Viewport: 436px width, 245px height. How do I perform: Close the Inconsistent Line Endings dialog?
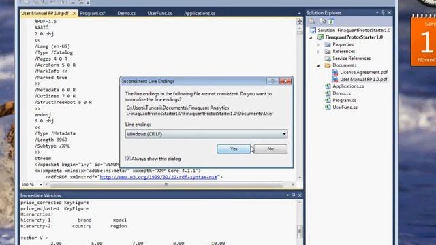pos(285,81)
